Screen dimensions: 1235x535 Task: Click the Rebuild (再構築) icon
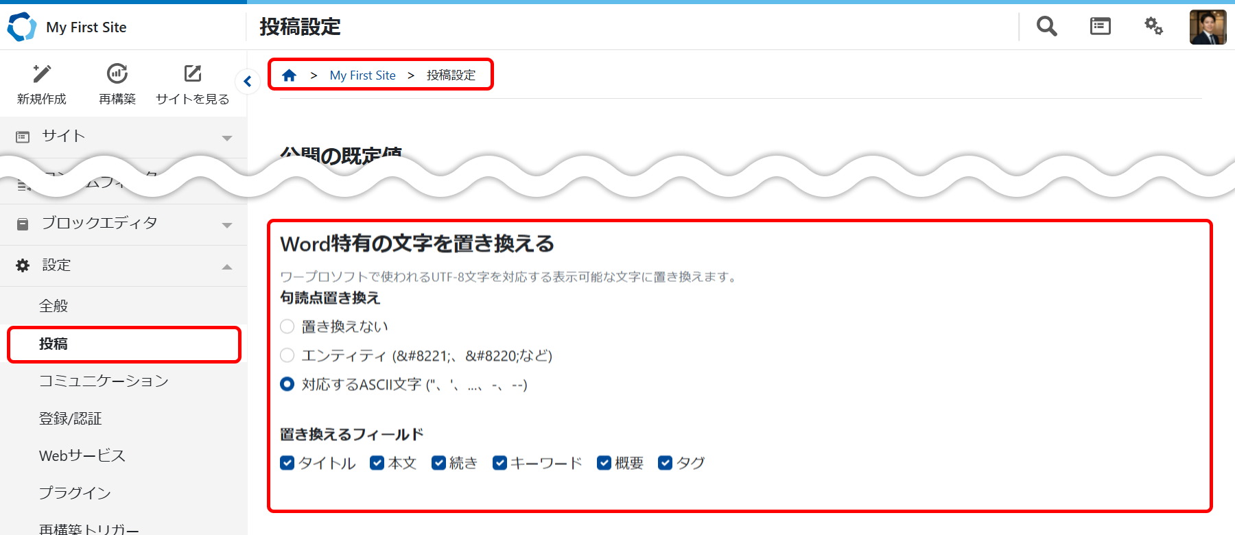click(x=117, y=74)
